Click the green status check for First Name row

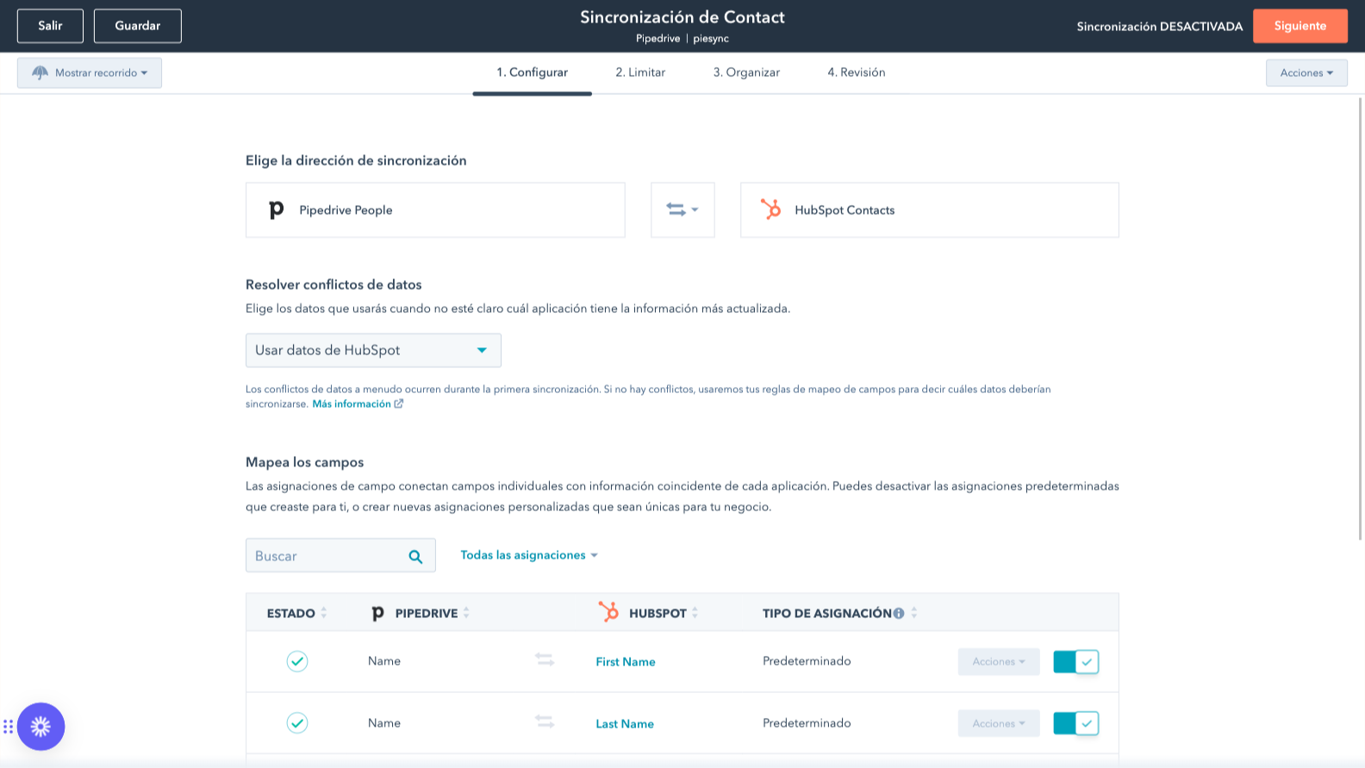click(x=297, y=661)
